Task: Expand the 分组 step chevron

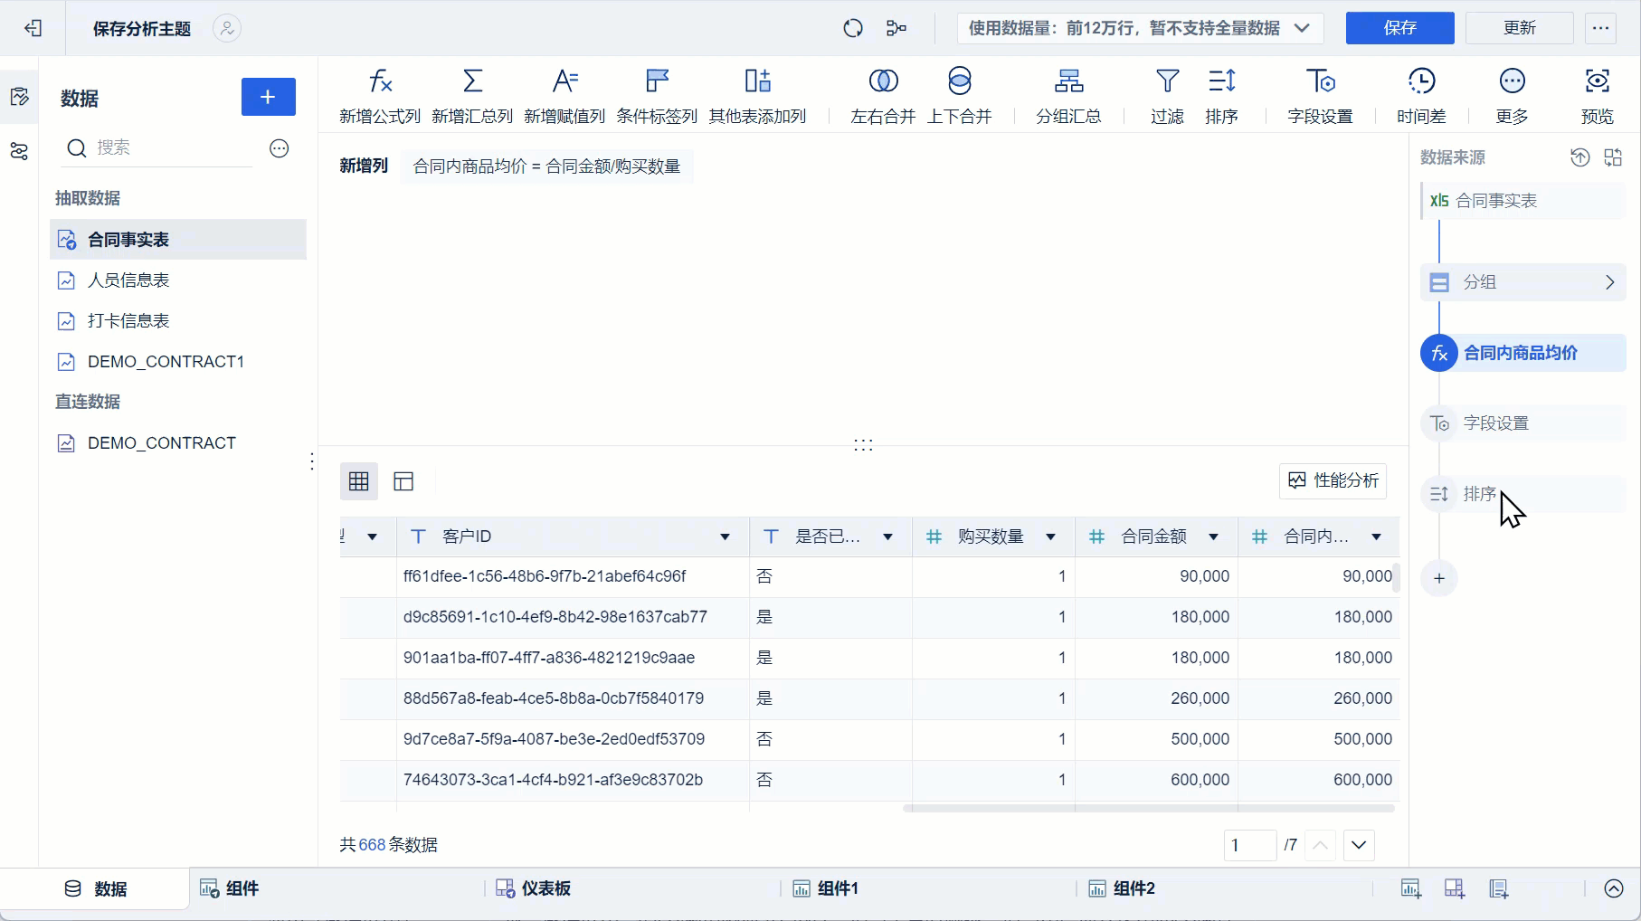Action: pos(1609,282)
